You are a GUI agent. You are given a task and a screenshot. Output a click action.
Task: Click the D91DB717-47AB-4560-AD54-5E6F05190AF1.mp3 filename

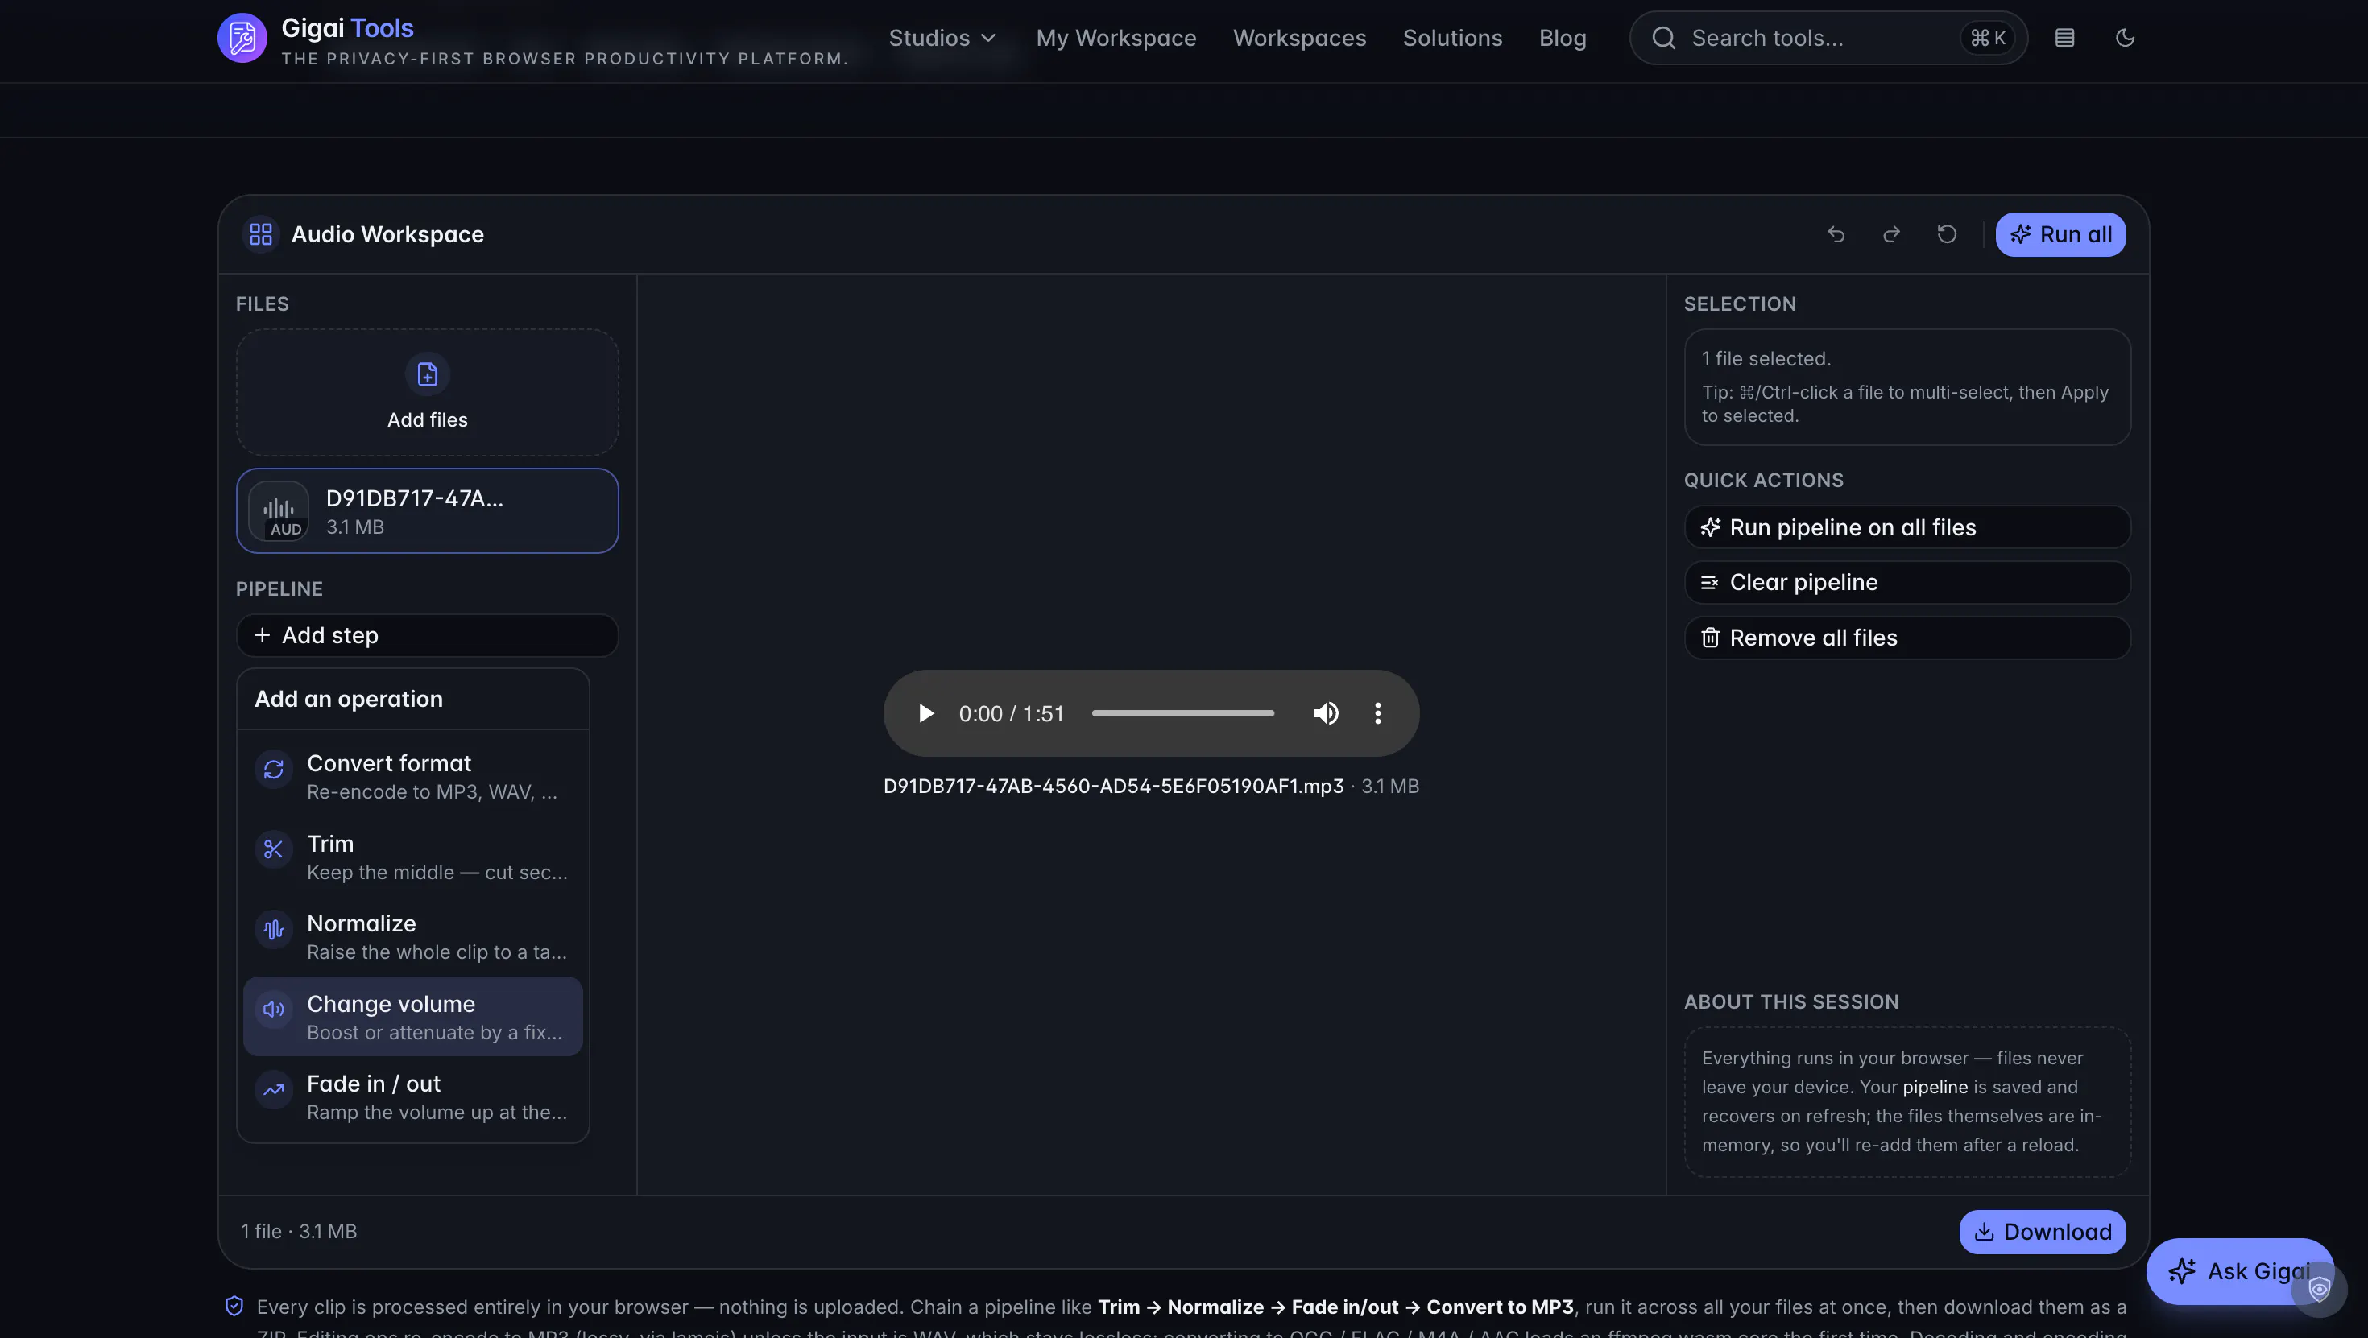point(1113,787)
